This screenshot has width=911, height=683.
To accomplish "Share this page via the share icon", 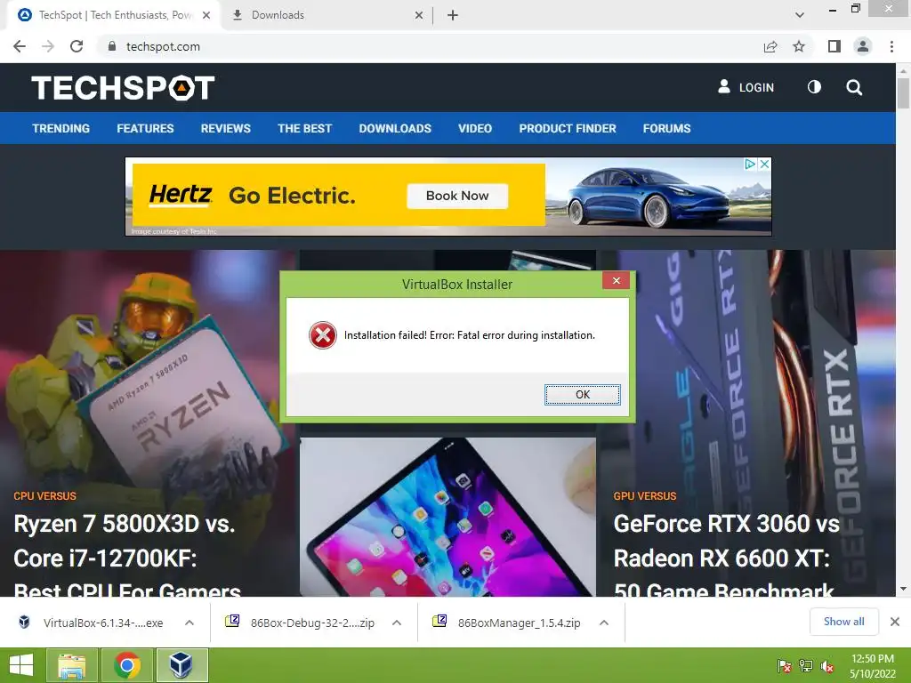I will (770, 46).
